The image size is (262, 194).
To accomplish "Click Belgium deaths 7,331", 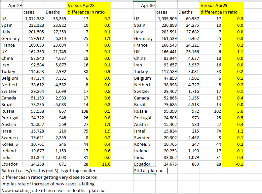I will coord(56,78).
